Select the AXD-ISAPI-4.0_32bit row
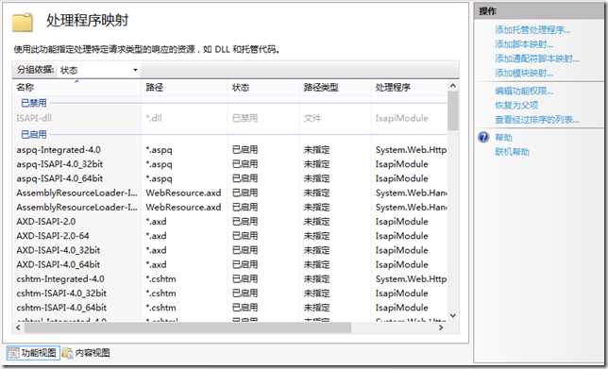 [230, 250]
